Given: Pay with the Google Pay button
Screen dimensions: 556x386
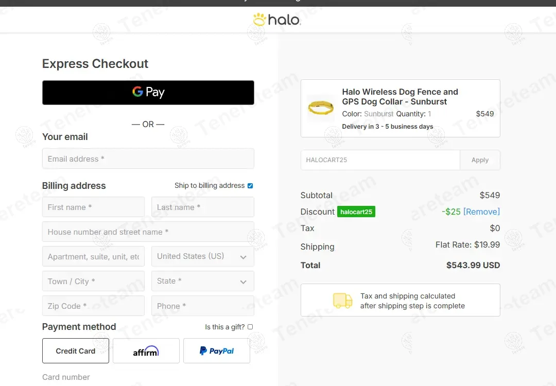Looking at the screenshot, I should 148,93.
